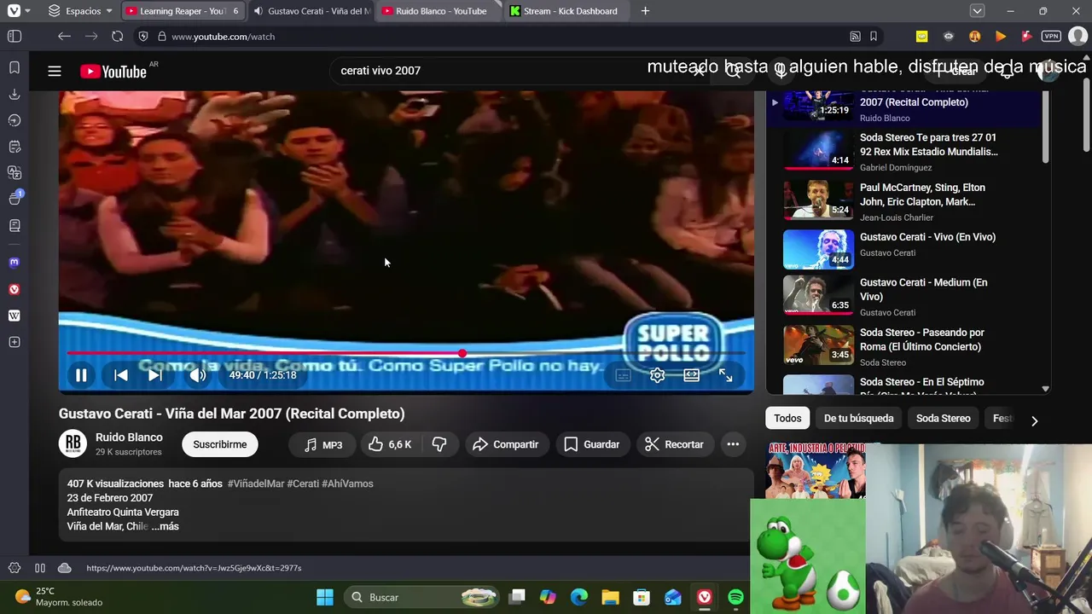Switch to 'Ruido Blanco - YouTube' tab
This screenshot has height=614, width=1092.
439,11
